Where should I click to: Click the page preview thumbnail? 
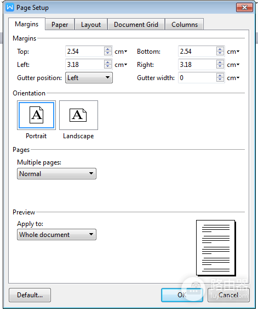pyautogui.click(x=216, y=248)
